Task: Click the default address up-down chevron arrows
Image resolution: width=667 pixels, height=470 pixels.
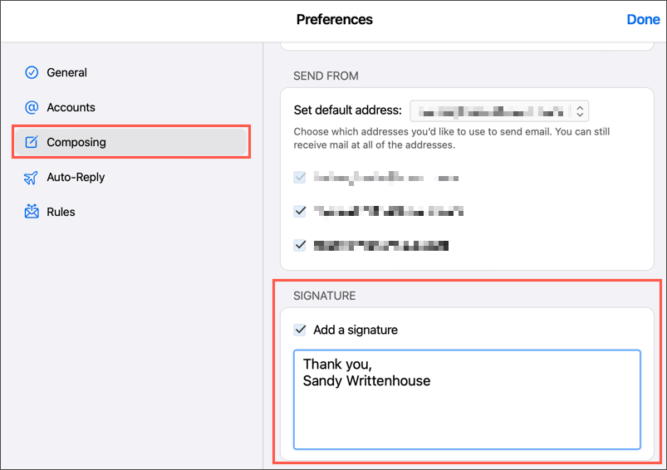Action: 581,110
